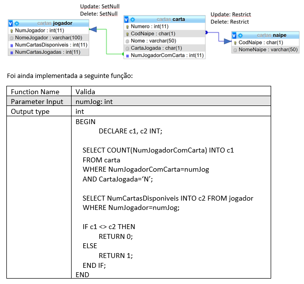Screen dimensions: 304x284
Task: Click the ELSE keyword line
Action: click(x=90, y=246)
